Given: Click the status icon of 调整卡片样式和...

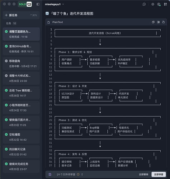Looking at the screenshot, I should coord(6,76).
